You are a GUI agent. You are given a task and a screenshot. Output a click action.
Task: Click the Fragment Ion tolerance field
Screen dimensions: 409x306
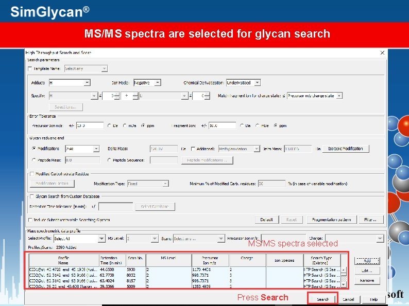tap(222, 125)
